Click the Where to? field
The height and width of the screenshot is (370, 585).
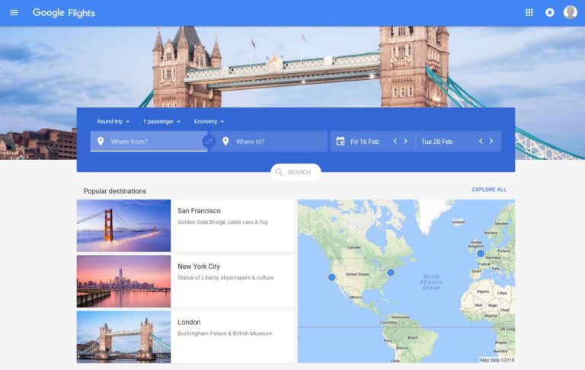coord(274,142)
